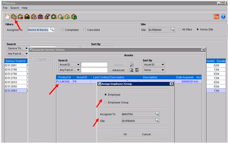Select the Employee Group radio button
Image resolution: width=228 pixels, height=143 pixels.
click(106, 102)
